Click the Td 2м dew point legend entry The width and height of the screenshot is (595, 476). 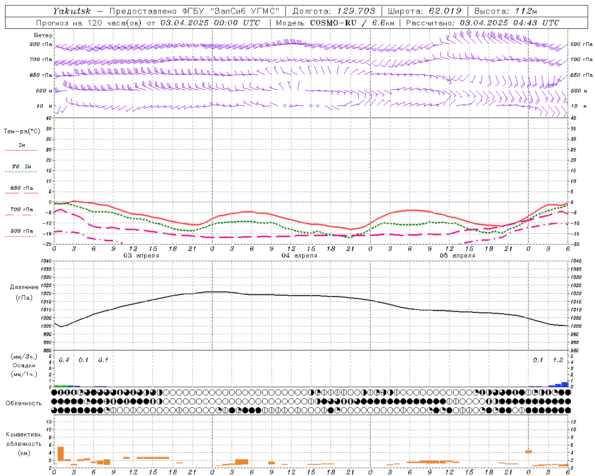[21, 166]
